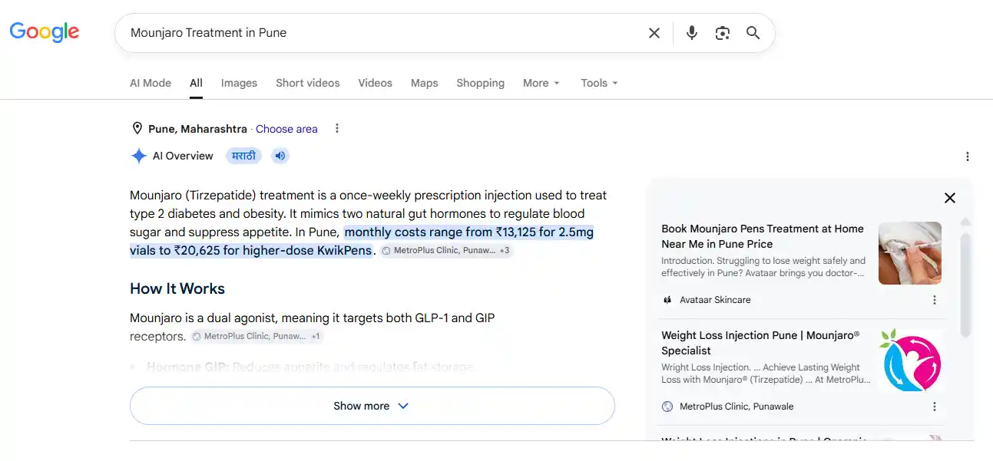Click the MetroPlus pink-blue logo thumbnail

pyautogui.click(x=910, y=360)
